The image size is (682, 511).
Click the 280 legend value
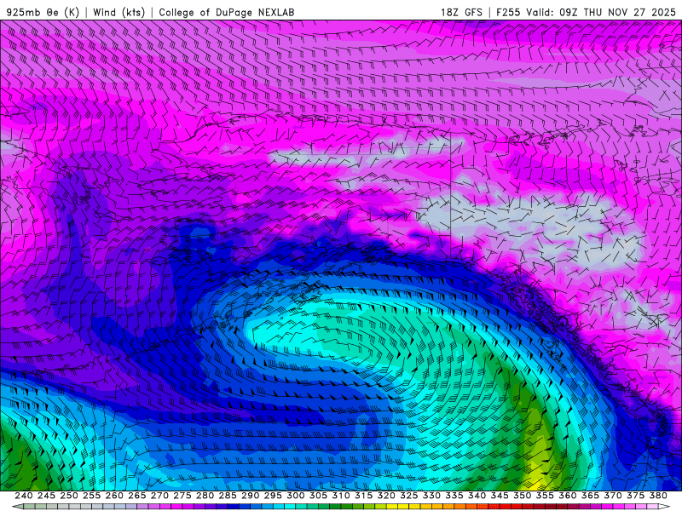pyautogui.click(x=205, y=496)
